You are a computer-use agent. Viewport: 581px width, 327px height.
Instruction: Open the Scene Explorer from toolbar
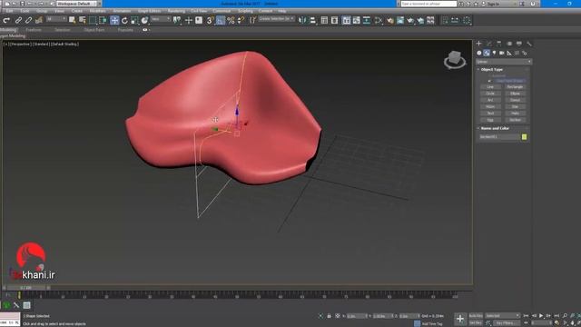(324, 20)
